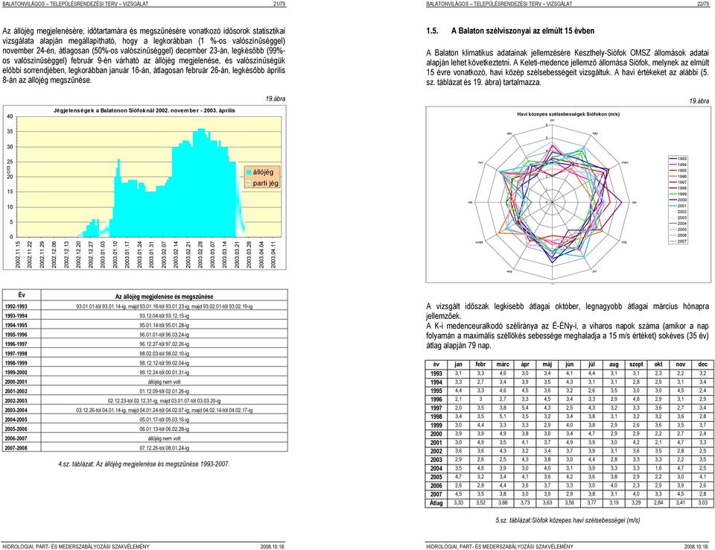Click cell '93.12.04-től 93.12.15-ig'

(x=164, y=316)
